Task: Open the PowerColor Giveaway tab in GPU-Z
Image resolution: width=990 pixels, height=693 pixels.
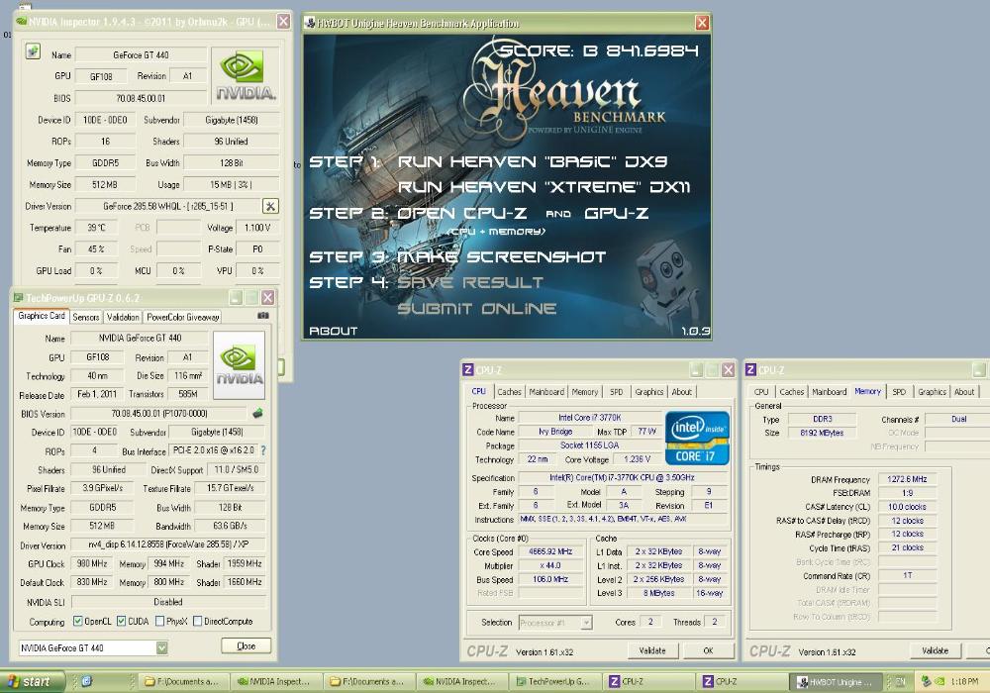Action: click(182, 317)
